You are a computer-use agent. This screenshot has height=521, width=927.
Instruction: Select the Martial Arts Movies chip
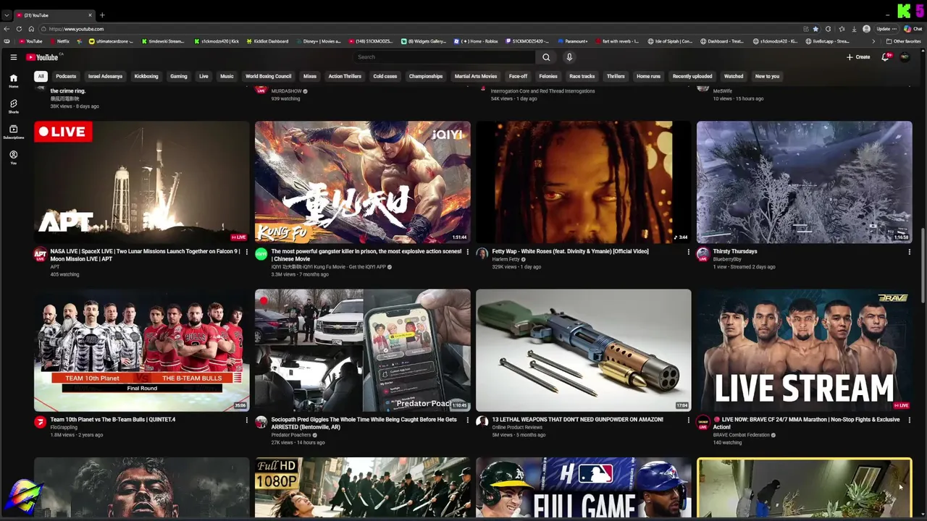coord(476,76)
